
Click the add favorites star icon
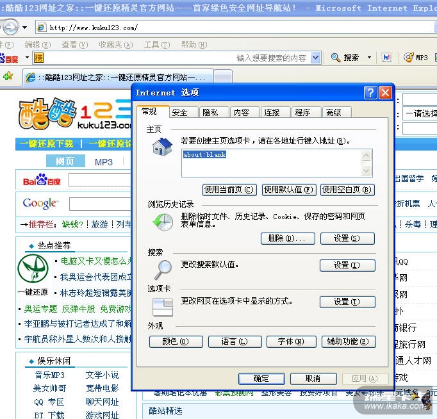click(x=8, y=76)
